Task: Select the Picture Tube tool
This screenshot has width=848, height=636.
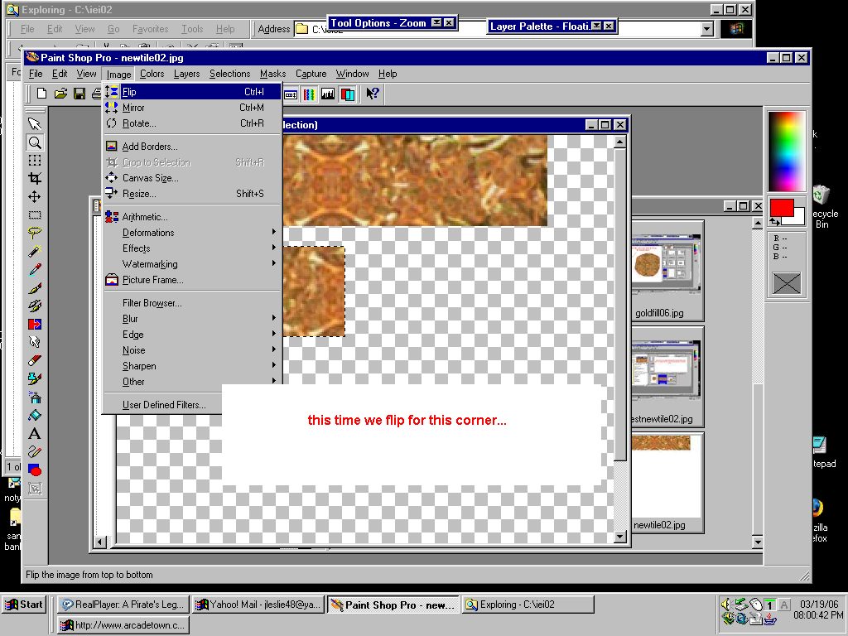Action: [x=35, y=378]
